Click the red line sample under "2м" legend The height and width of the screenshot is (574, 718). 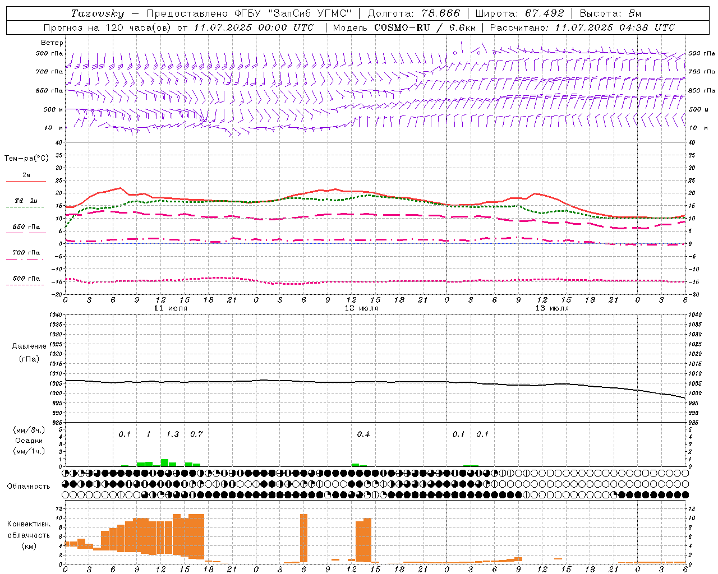26,182
